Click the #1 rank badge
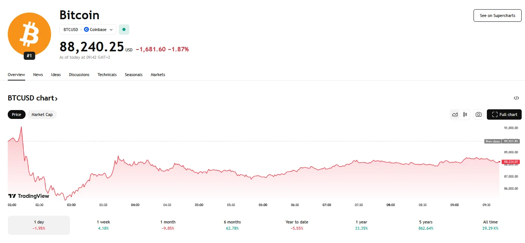 point(29,56)
